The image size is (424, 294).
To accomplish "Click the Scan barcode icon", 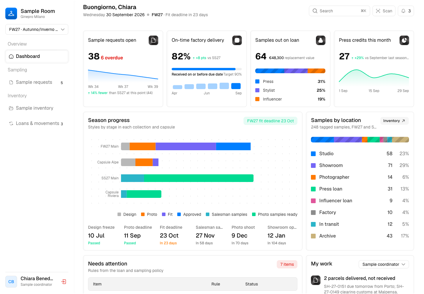I will (378, 11).
